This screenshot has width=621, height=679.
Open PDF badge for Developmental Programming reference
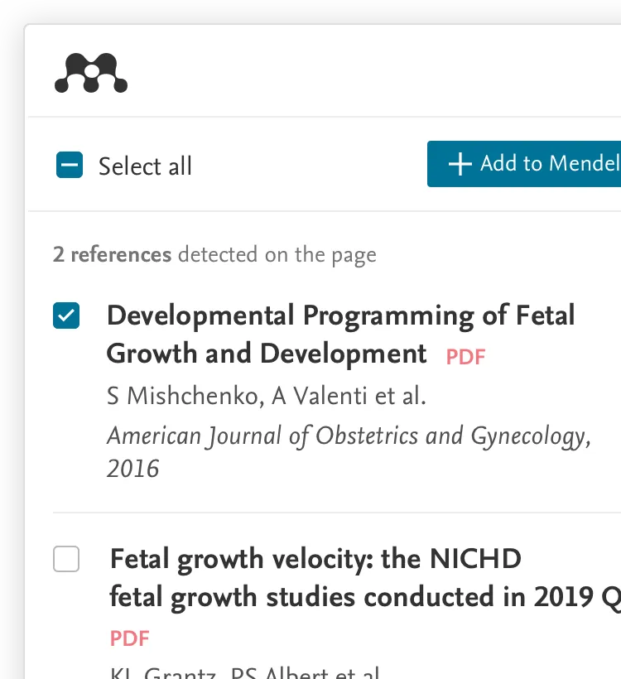(x=465, y=357)
